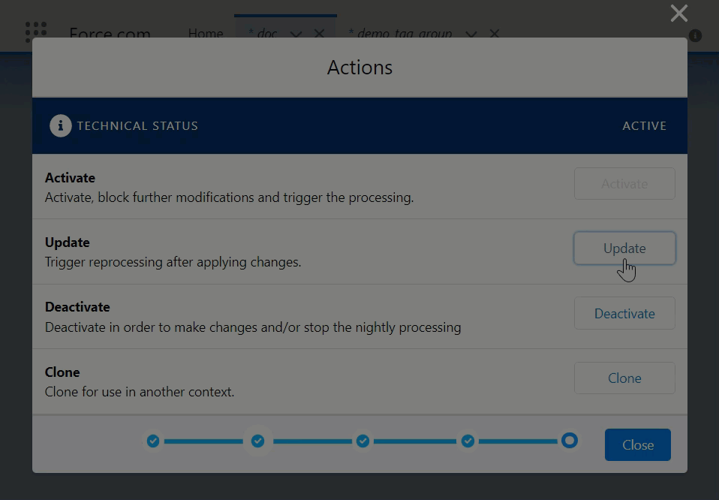Click the info icon beside Technical Status
719x500 pixels.
click(x=61, y=125)
